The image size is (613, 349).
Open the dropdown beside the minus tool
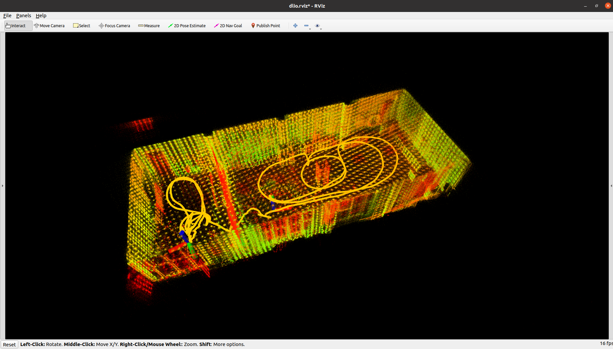[x=310, y=29]
